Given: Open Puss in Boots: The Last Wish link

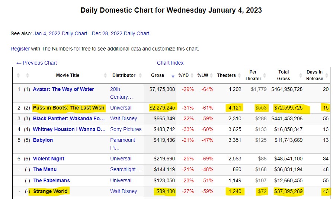Looking at the screenshot, I should pyautogui.click(x=68, y=108).
